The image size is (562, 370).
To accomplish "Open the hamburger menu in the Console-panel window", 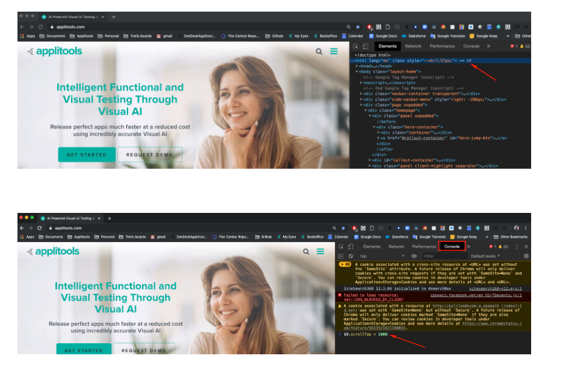I will pos(320,251).
